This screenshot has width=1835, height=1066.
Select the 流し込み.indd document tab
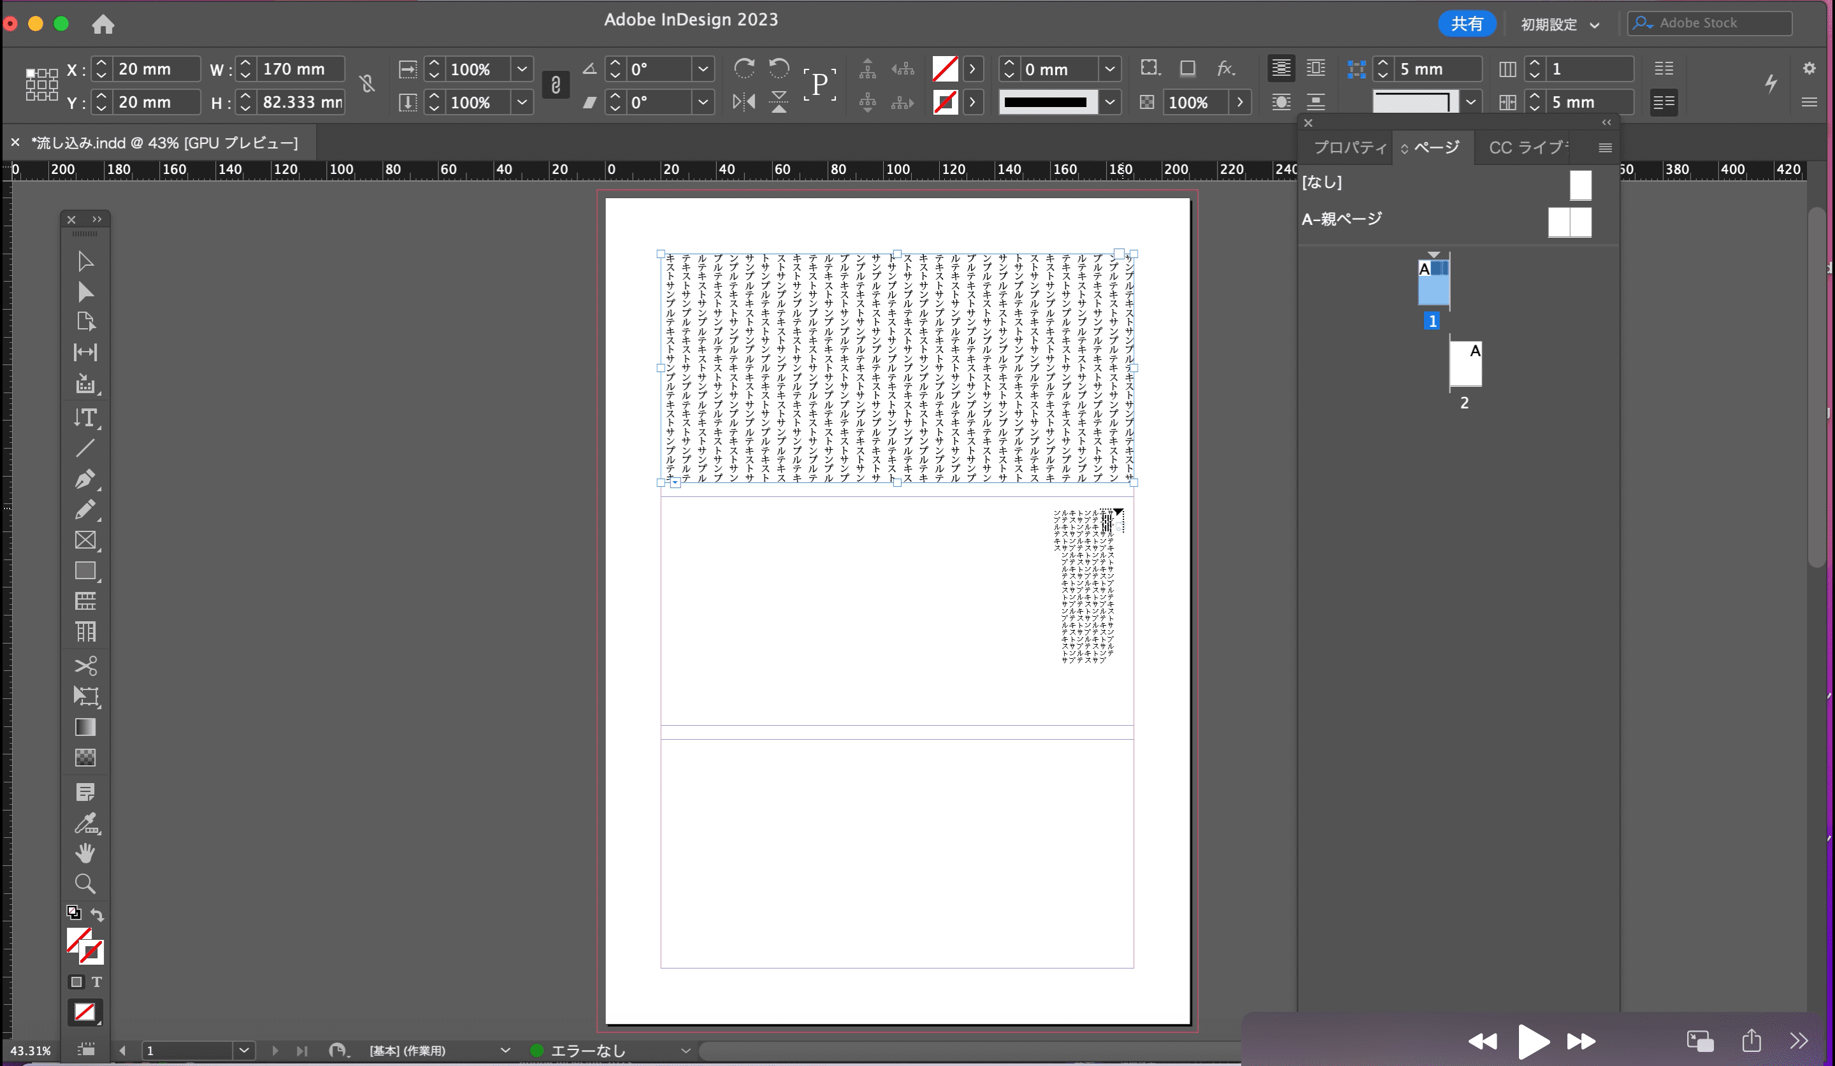(164, 143)
